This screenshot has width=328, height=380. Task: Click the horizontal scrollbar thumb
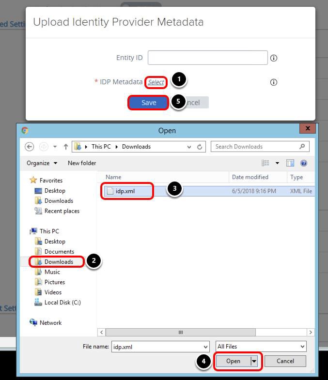point(181,332)
